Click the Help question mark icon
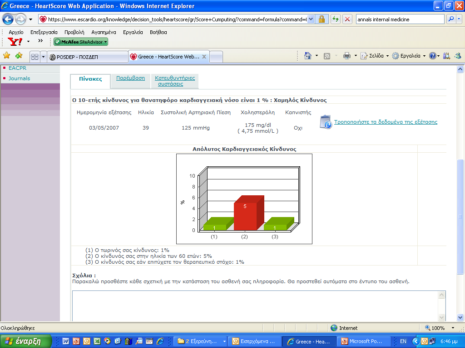 coord(433,56)
